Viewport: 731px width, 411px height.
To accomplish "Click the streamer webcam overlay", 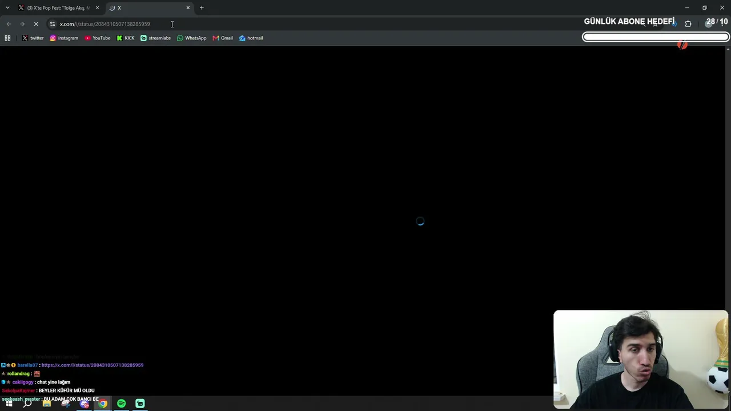I will click(x=641, y=360).
